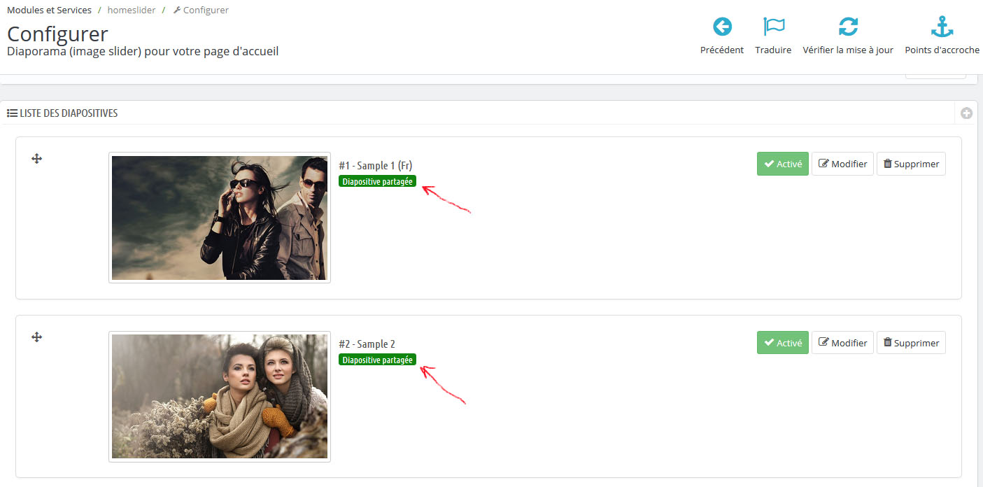Click the homeslider breadcrumb
Screen dimensions: 983x487
pyautogui.click(x=132, y=10)
